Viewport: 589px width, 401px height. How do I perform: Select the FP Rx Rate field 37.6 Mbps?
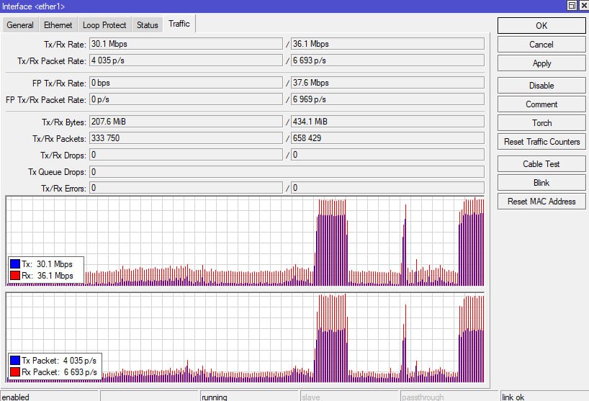click(x=387, y=83)
